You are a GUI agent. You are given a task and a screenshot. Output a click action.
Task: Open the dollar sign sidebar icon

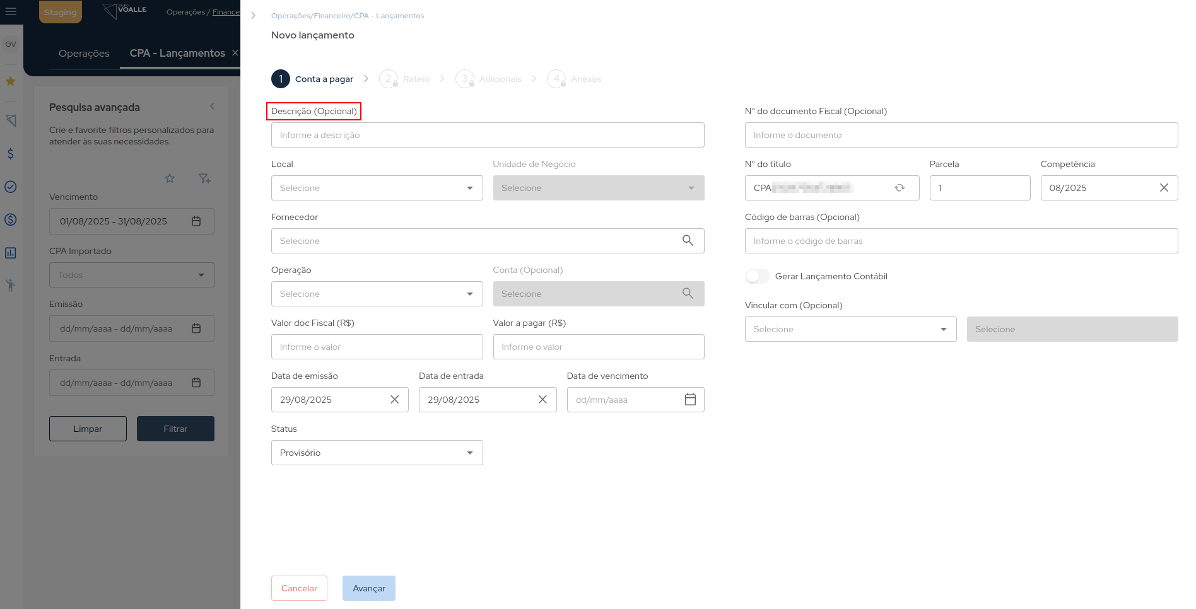coord(11,154)
